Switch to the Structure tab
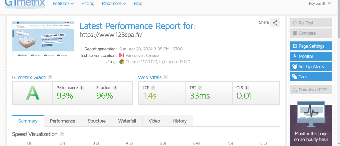The image size is (340, 146). tap(97, 121)
